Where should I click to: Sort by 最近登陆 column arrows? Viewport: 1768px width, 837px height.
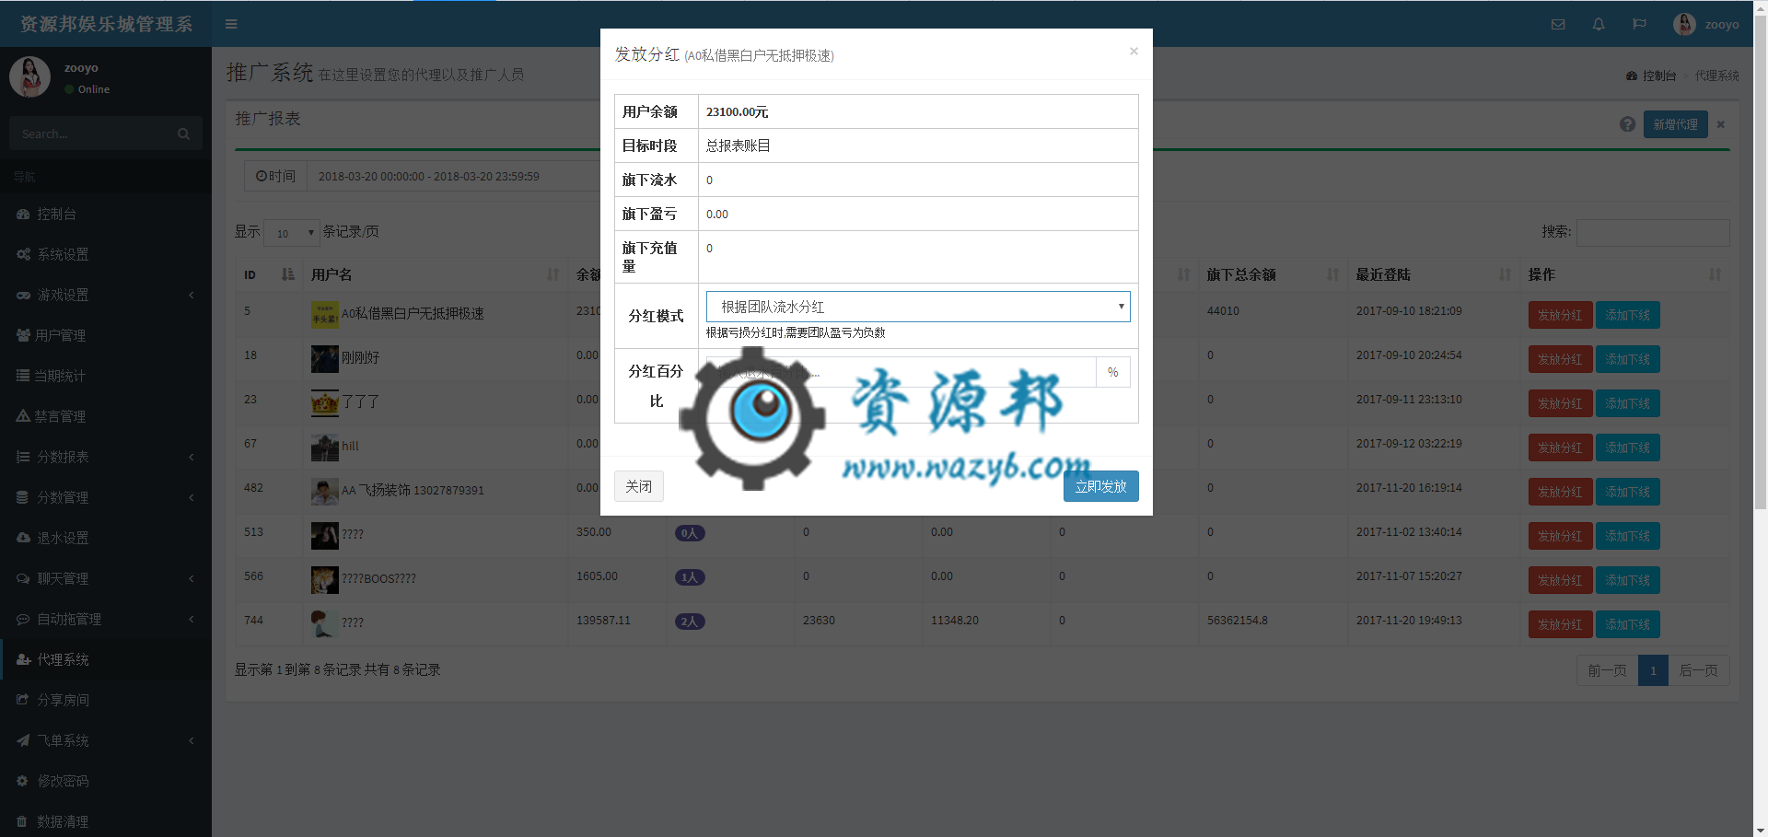(1505, 274)
